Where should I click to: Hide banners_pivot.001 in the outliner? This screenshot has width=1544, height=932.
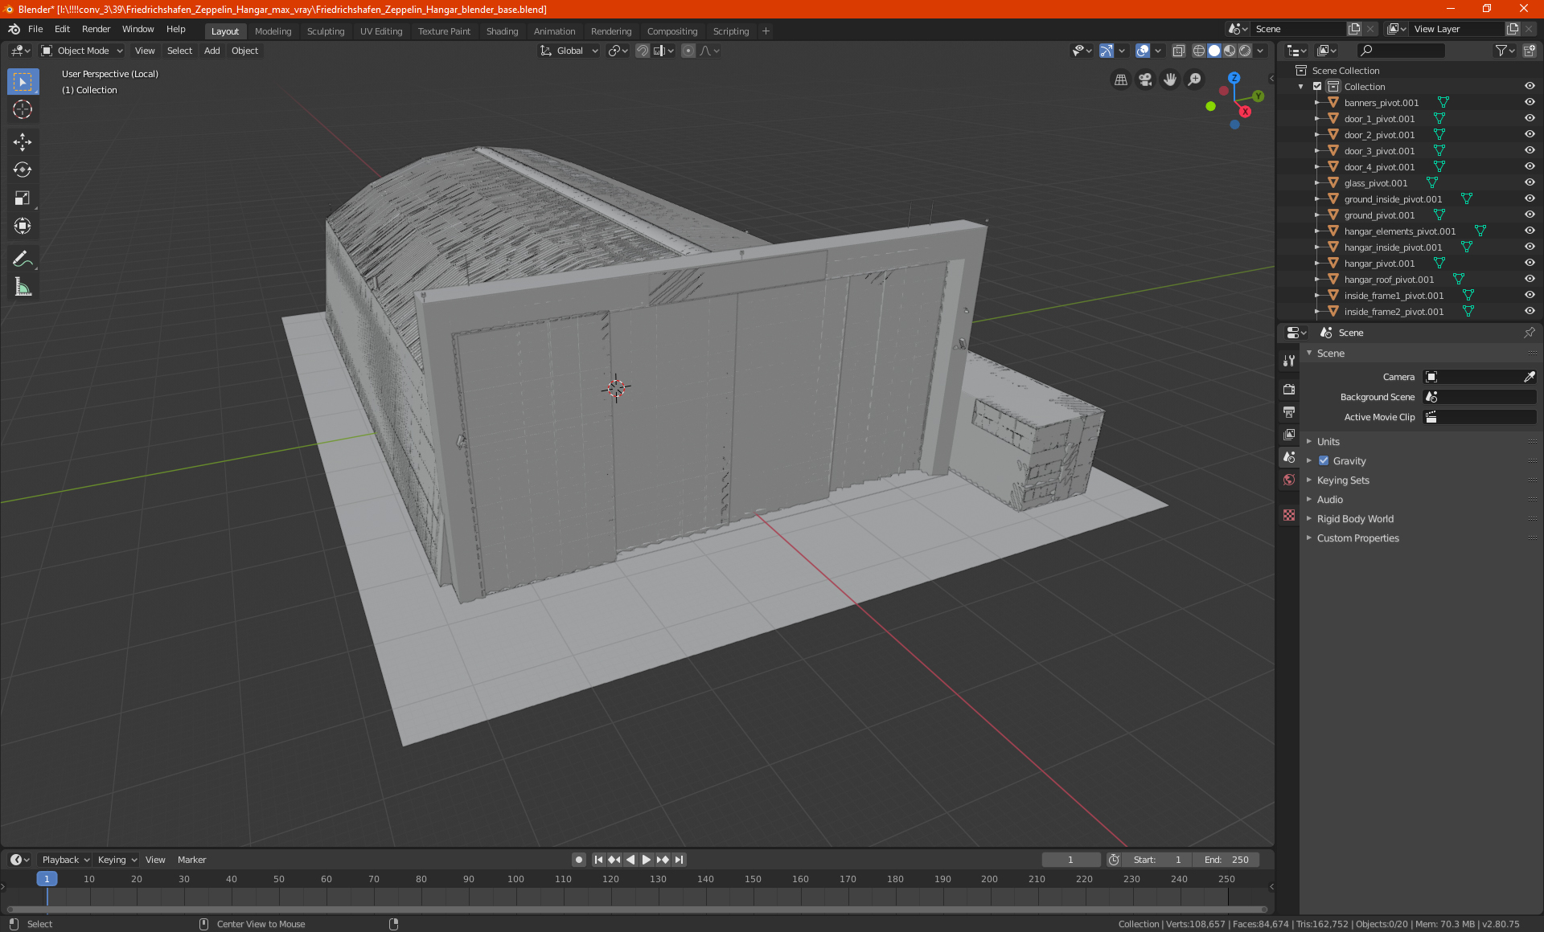tap(1530, 102)
